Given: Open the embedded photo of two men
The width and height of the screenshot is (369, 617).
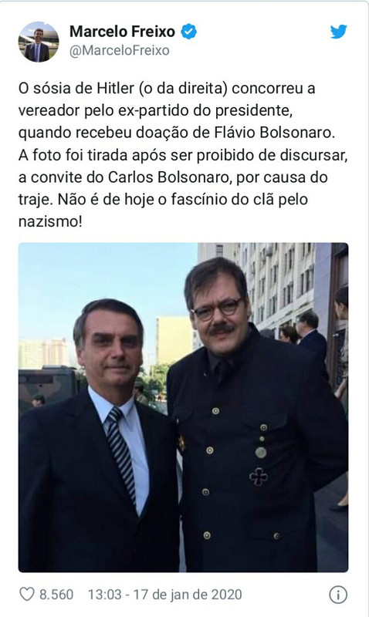Looking at the screenshot, I should pos(183,407).
